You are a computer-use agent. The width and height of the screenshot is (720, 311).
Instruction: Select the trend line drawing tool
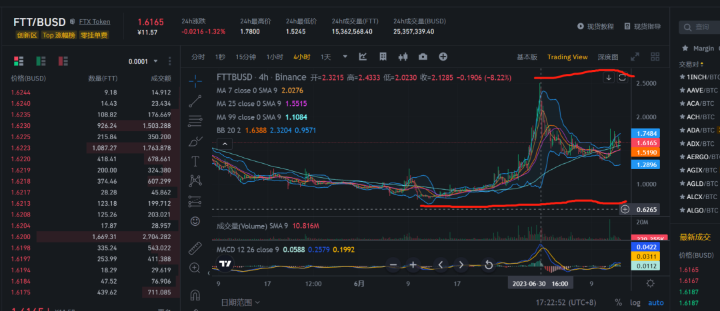click(x=195, y=101)
